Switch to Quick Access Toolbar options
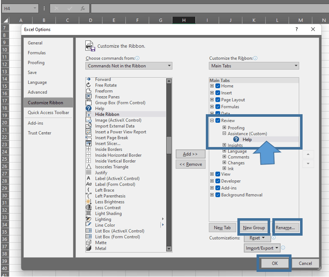Image resolution: width=329 pixels, height=277 pixels. [48, 113]
